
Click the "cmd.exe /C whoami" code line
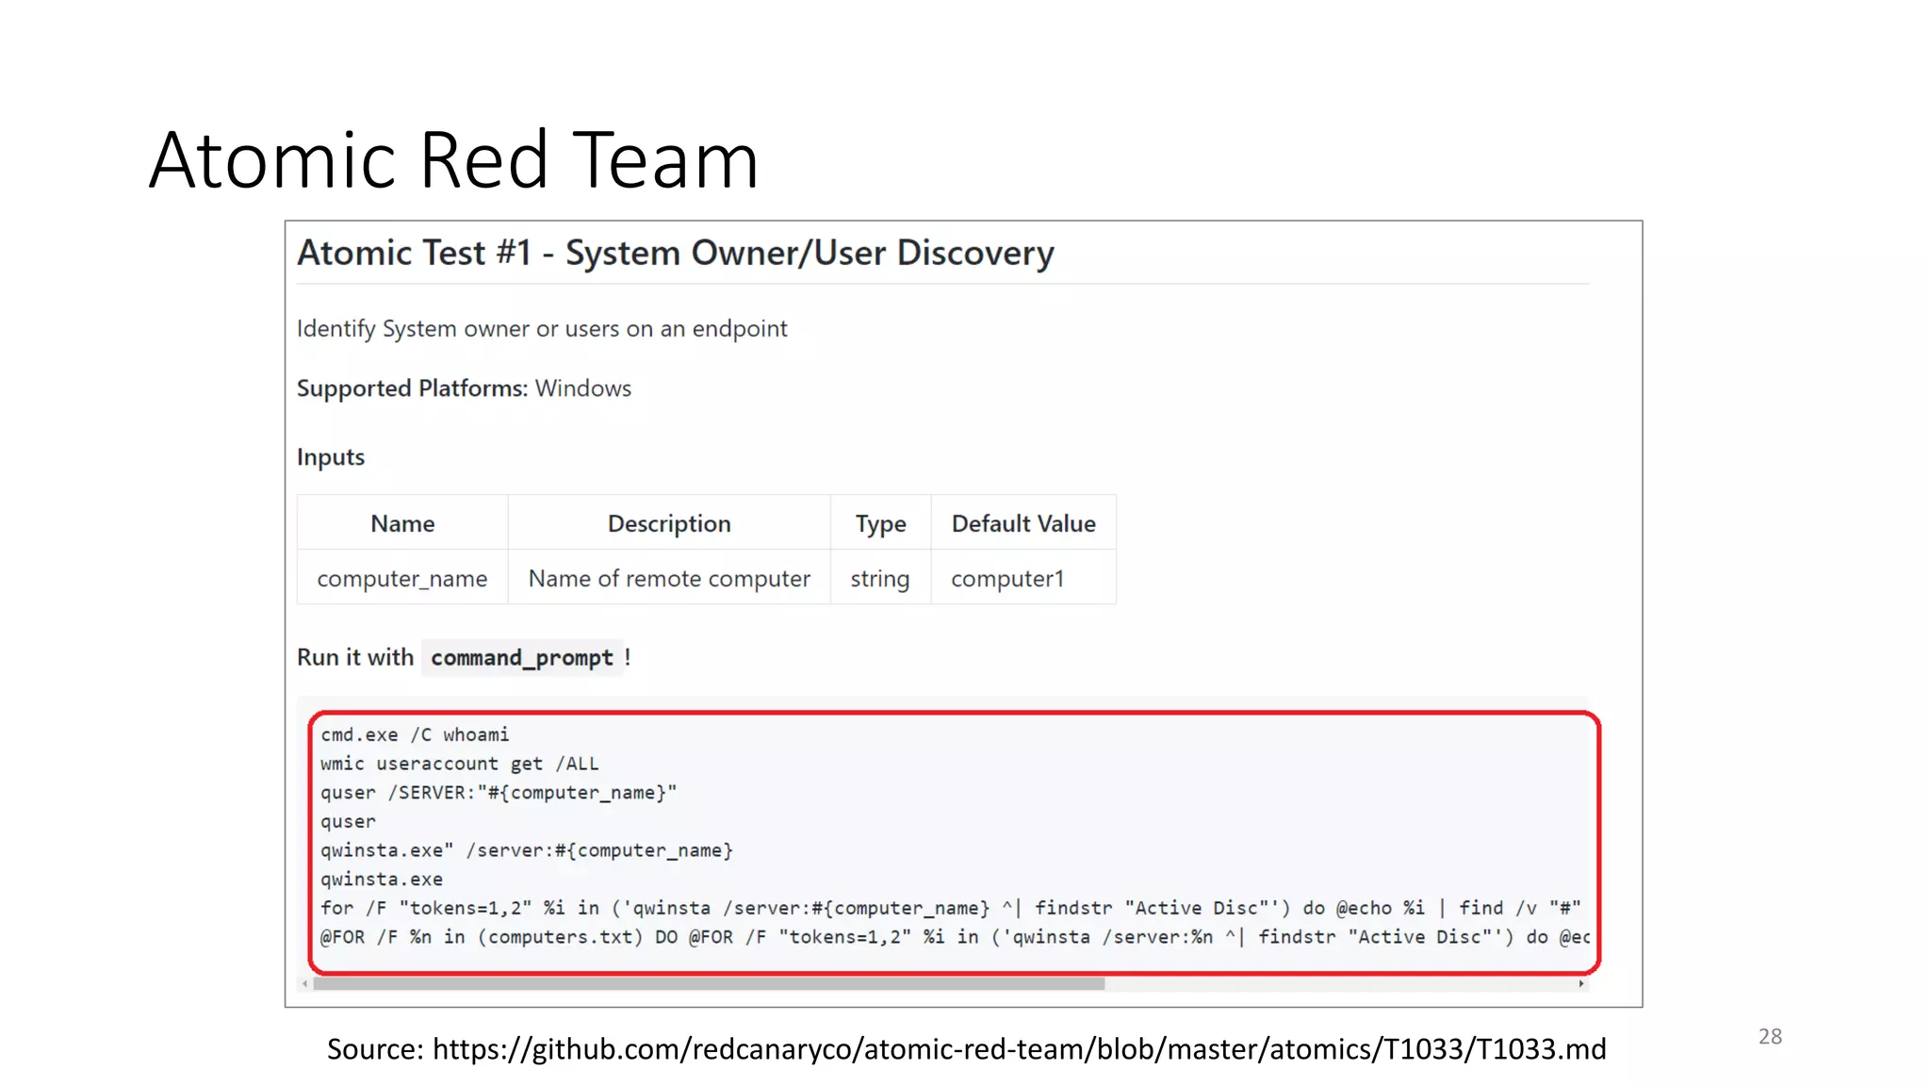click(x=415, y=734)
